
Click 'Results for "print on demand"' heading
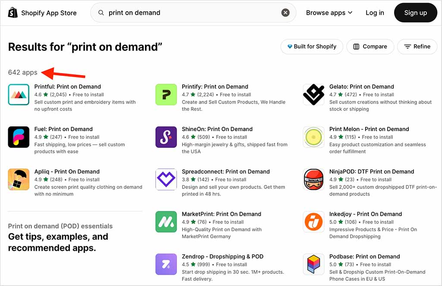point(85,47)
